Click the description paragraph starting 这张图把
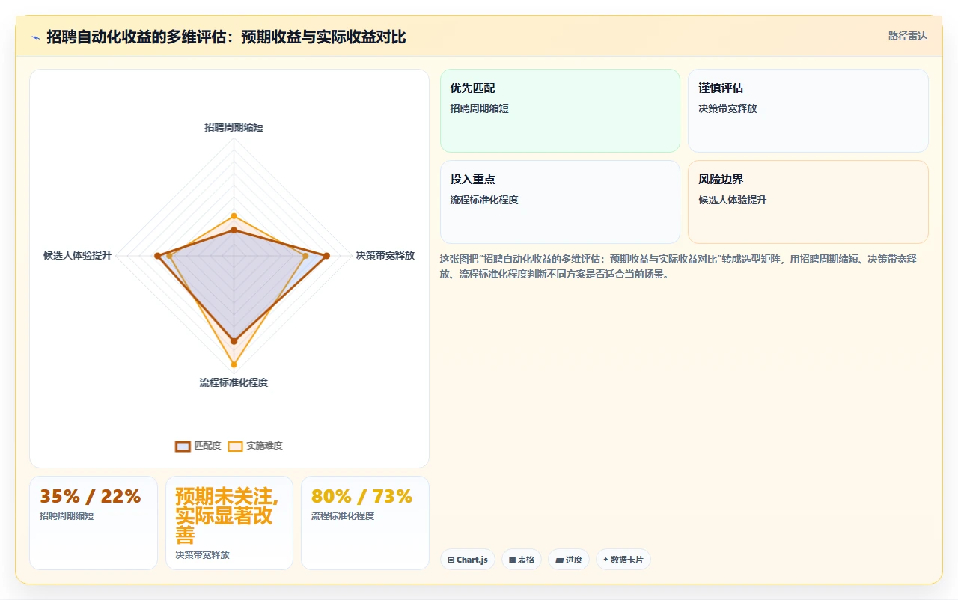The width and height of the screenshot is (958, 600). (x=678, y=266)
